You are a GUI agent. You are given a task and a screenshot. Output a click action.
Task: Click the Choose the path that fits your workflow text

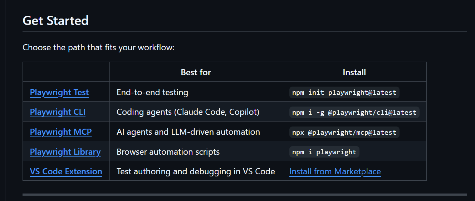[98, 47]
